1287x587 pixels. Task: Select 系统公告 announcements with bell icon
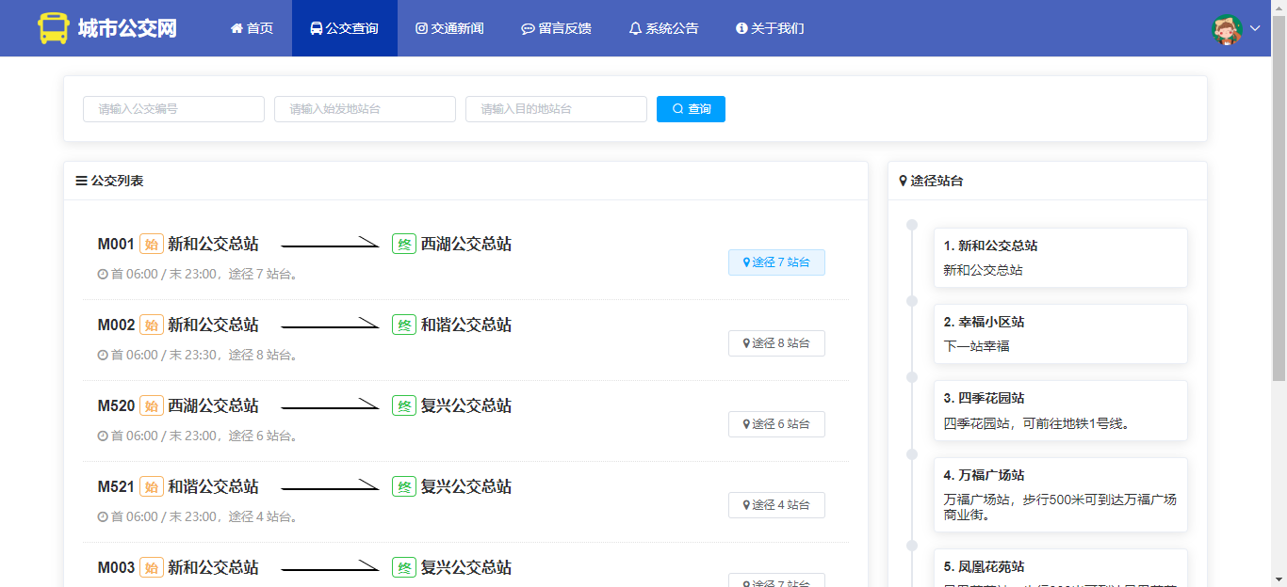663,28
